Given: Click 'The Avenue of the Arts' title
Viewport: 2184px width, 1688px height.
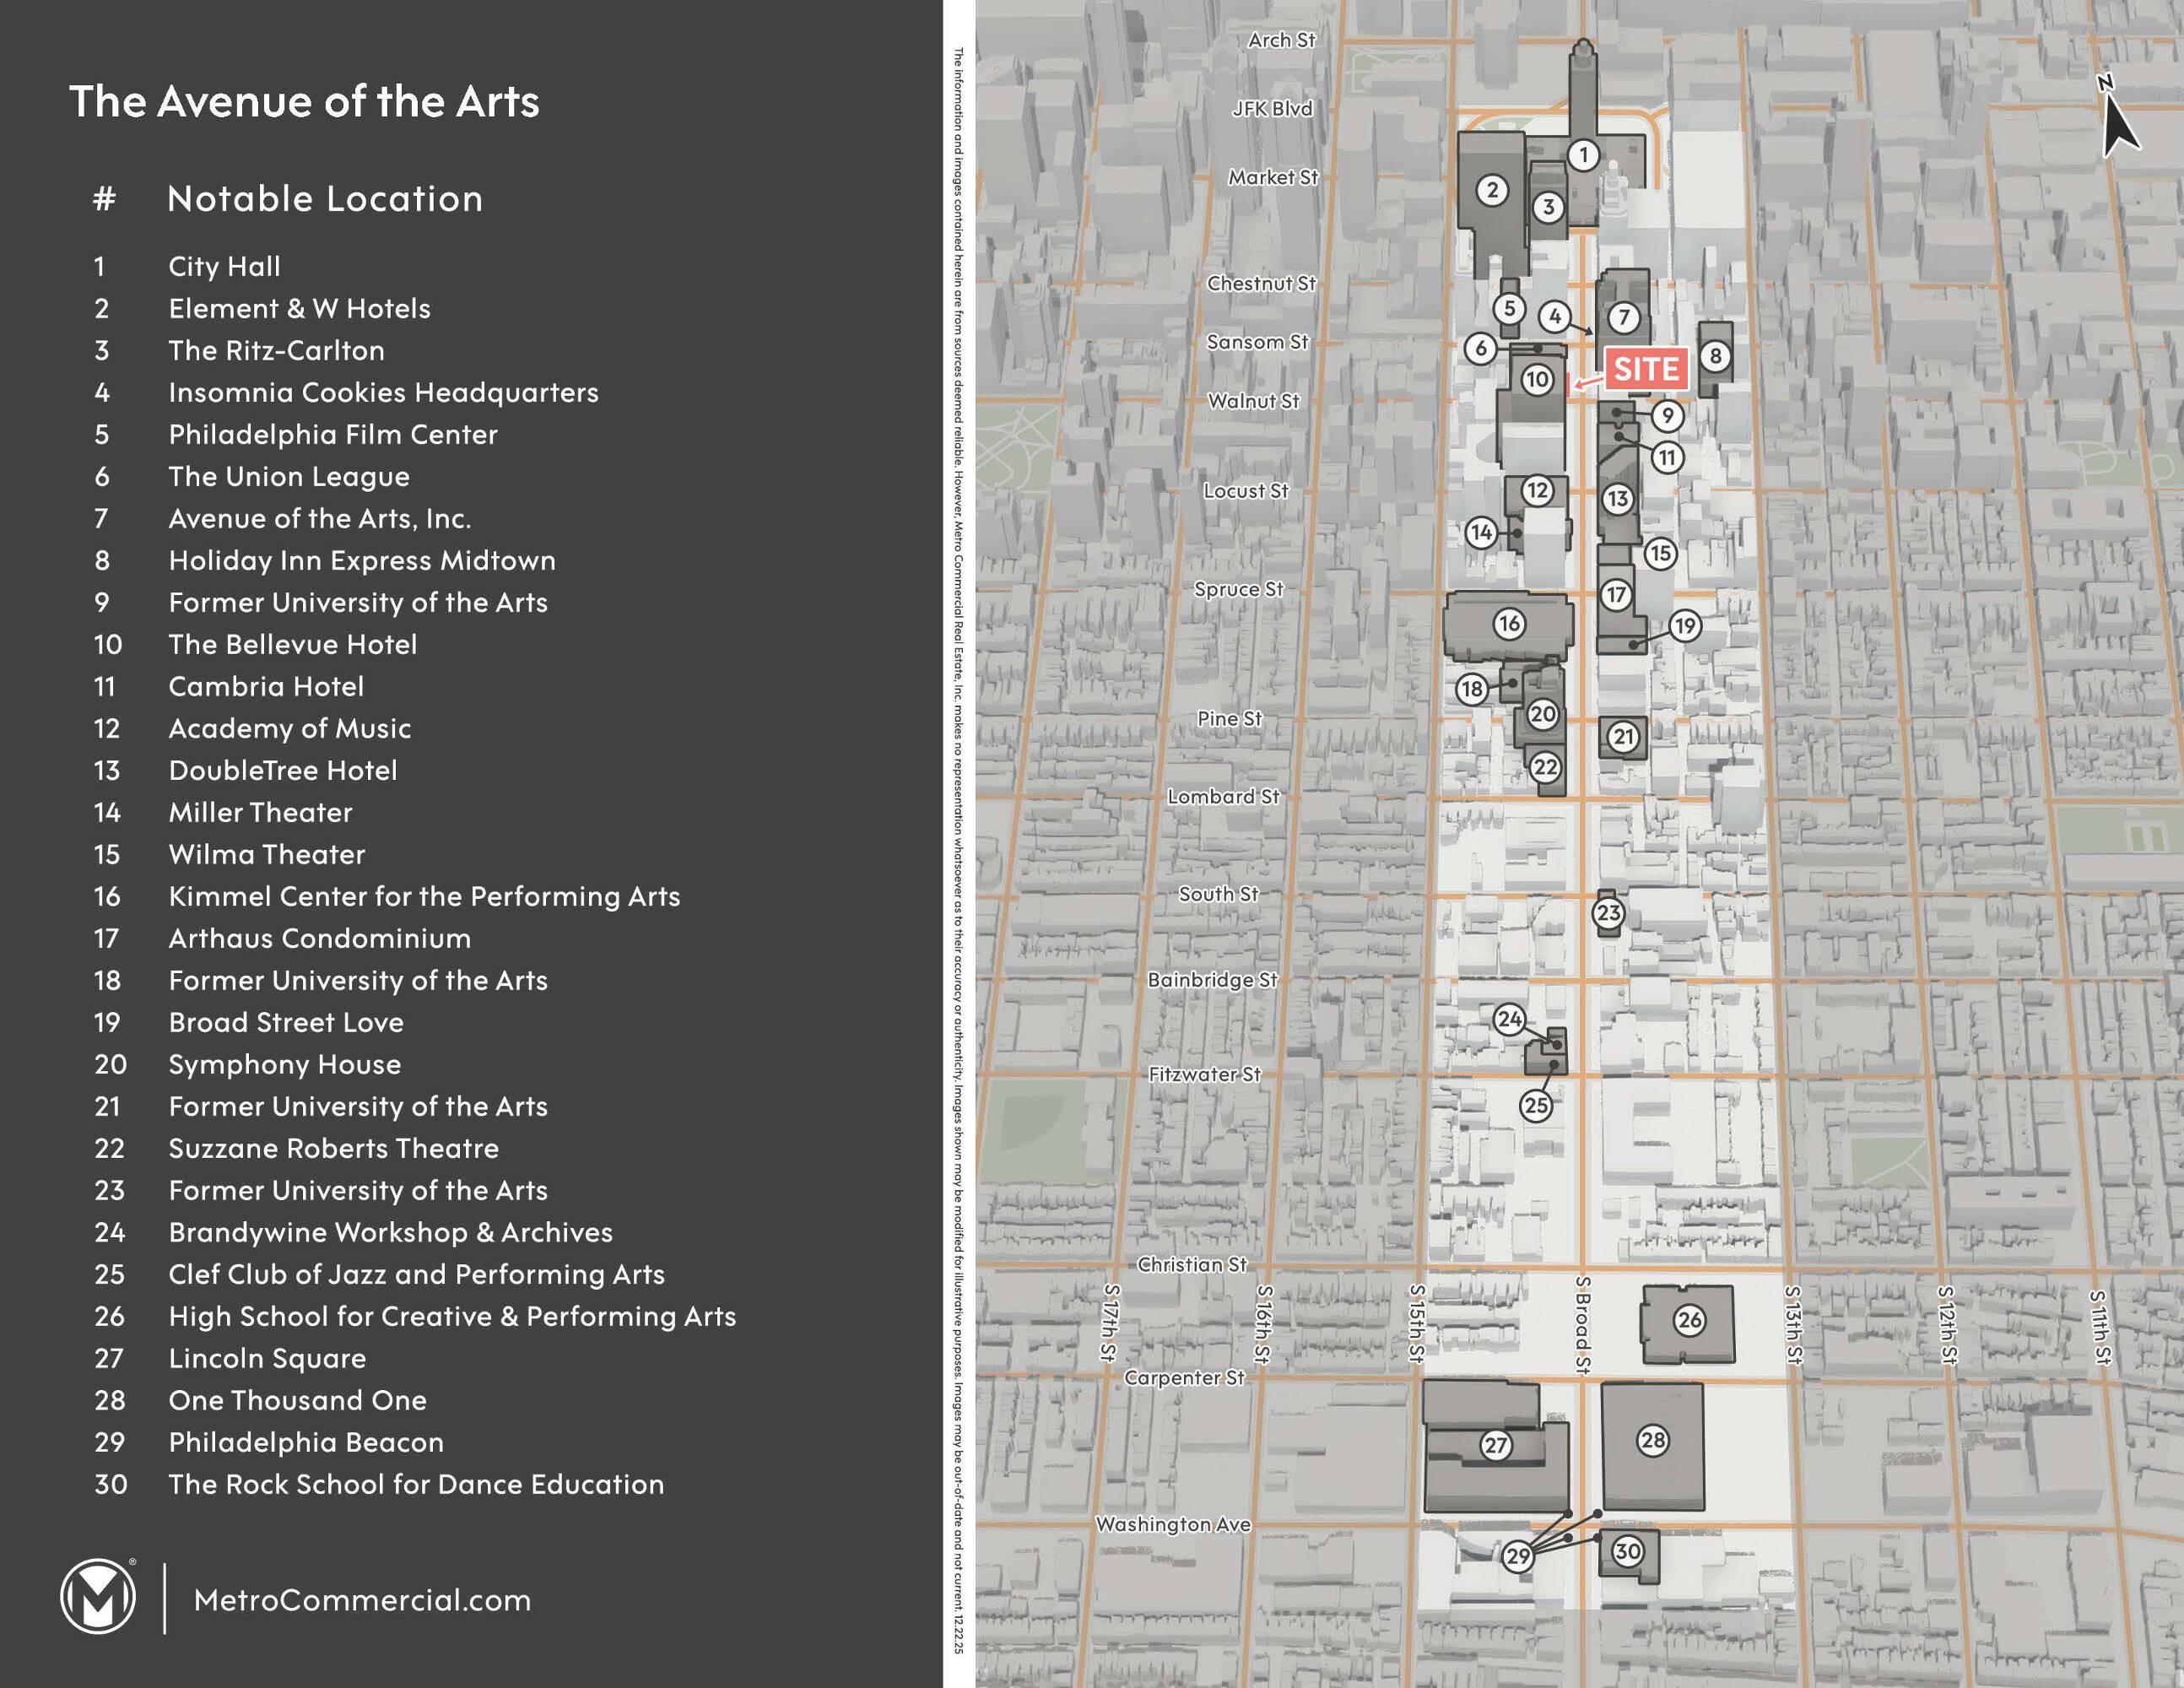Looking at the screenshot, I should [x=304, y=101].
